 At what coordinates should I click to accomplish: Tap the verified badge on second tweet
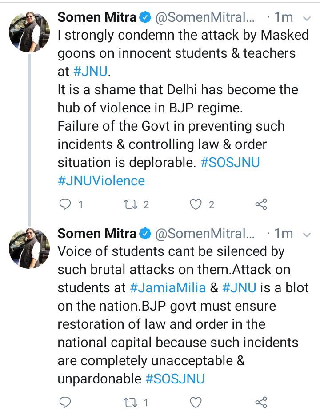tap(145, 233)
